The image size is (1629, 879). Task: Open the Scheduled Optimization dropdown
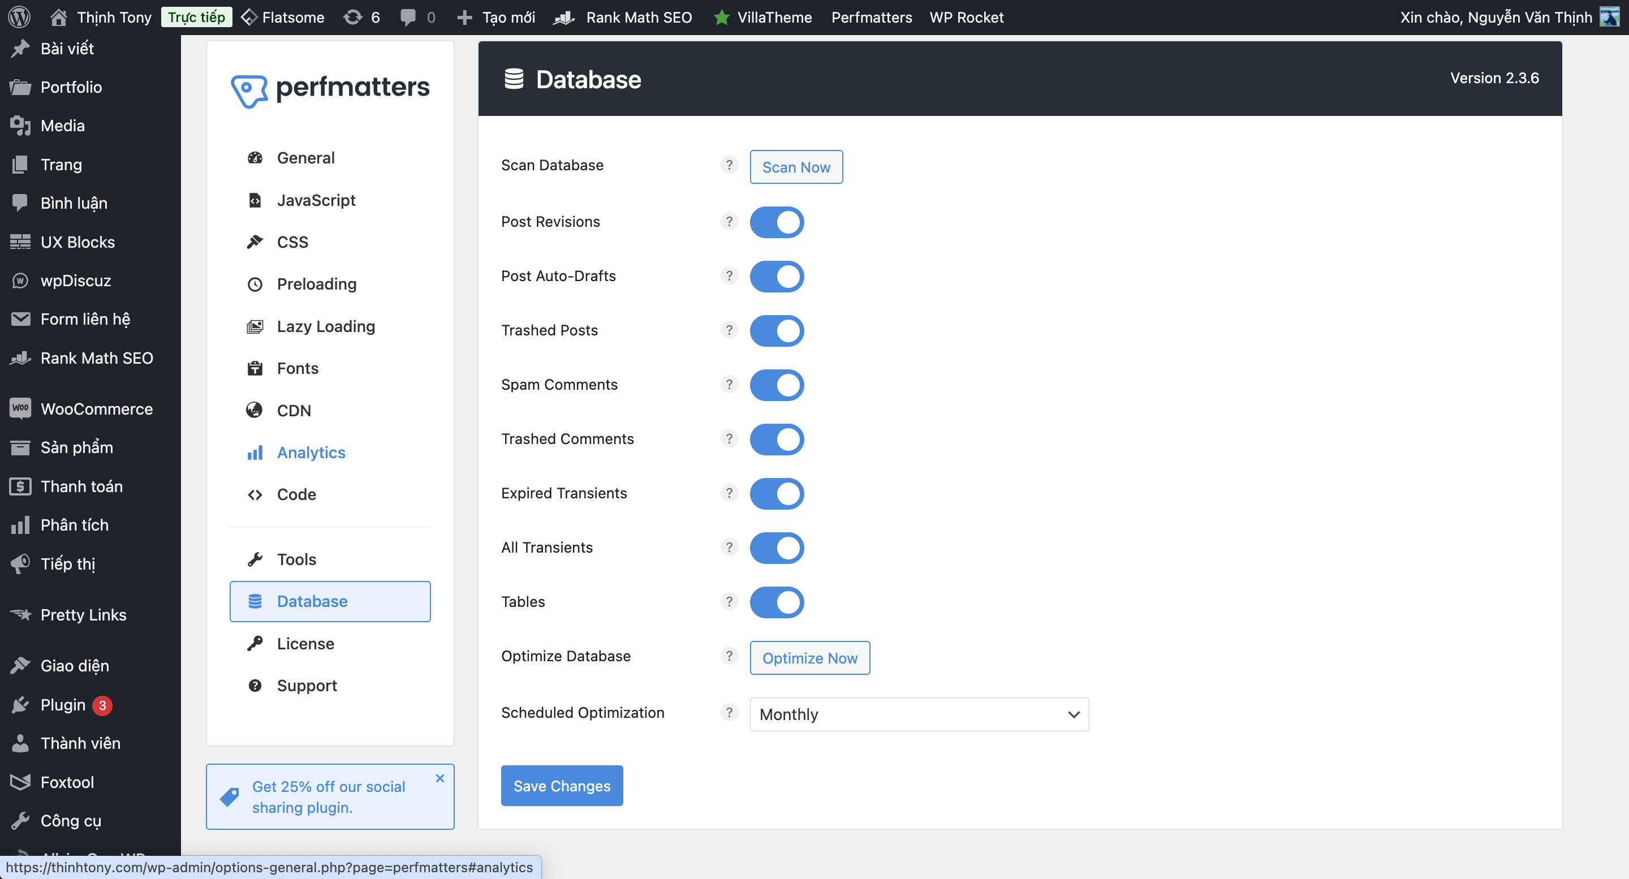pos(918,714)
